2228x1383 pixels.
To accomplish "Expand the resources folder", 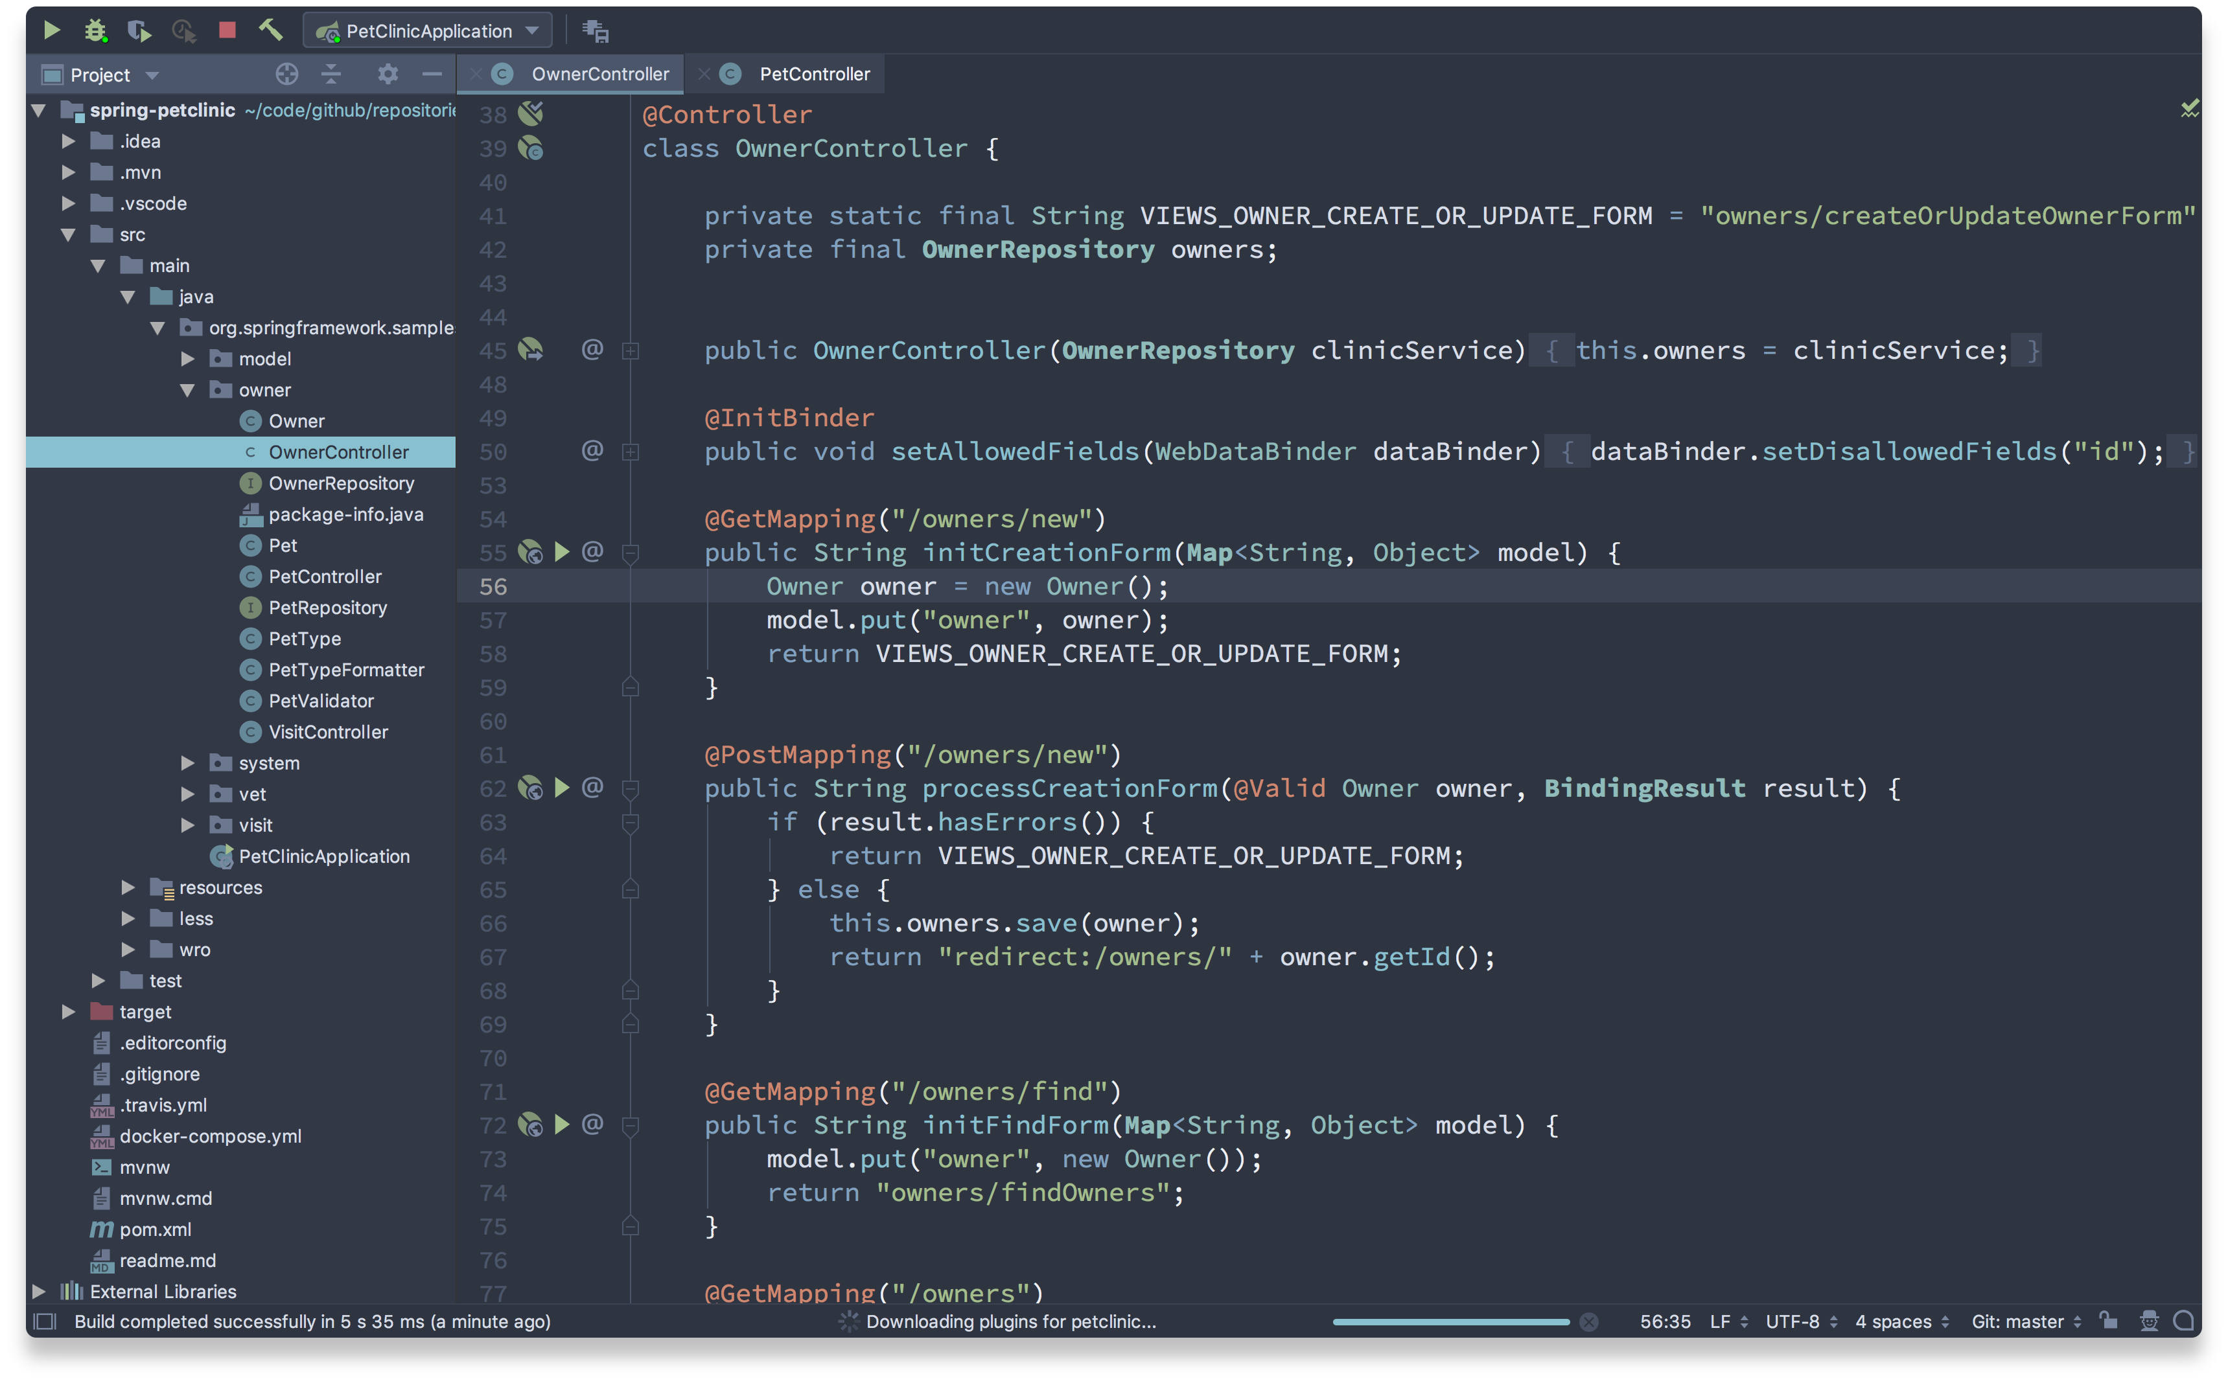I will point(128,887).
